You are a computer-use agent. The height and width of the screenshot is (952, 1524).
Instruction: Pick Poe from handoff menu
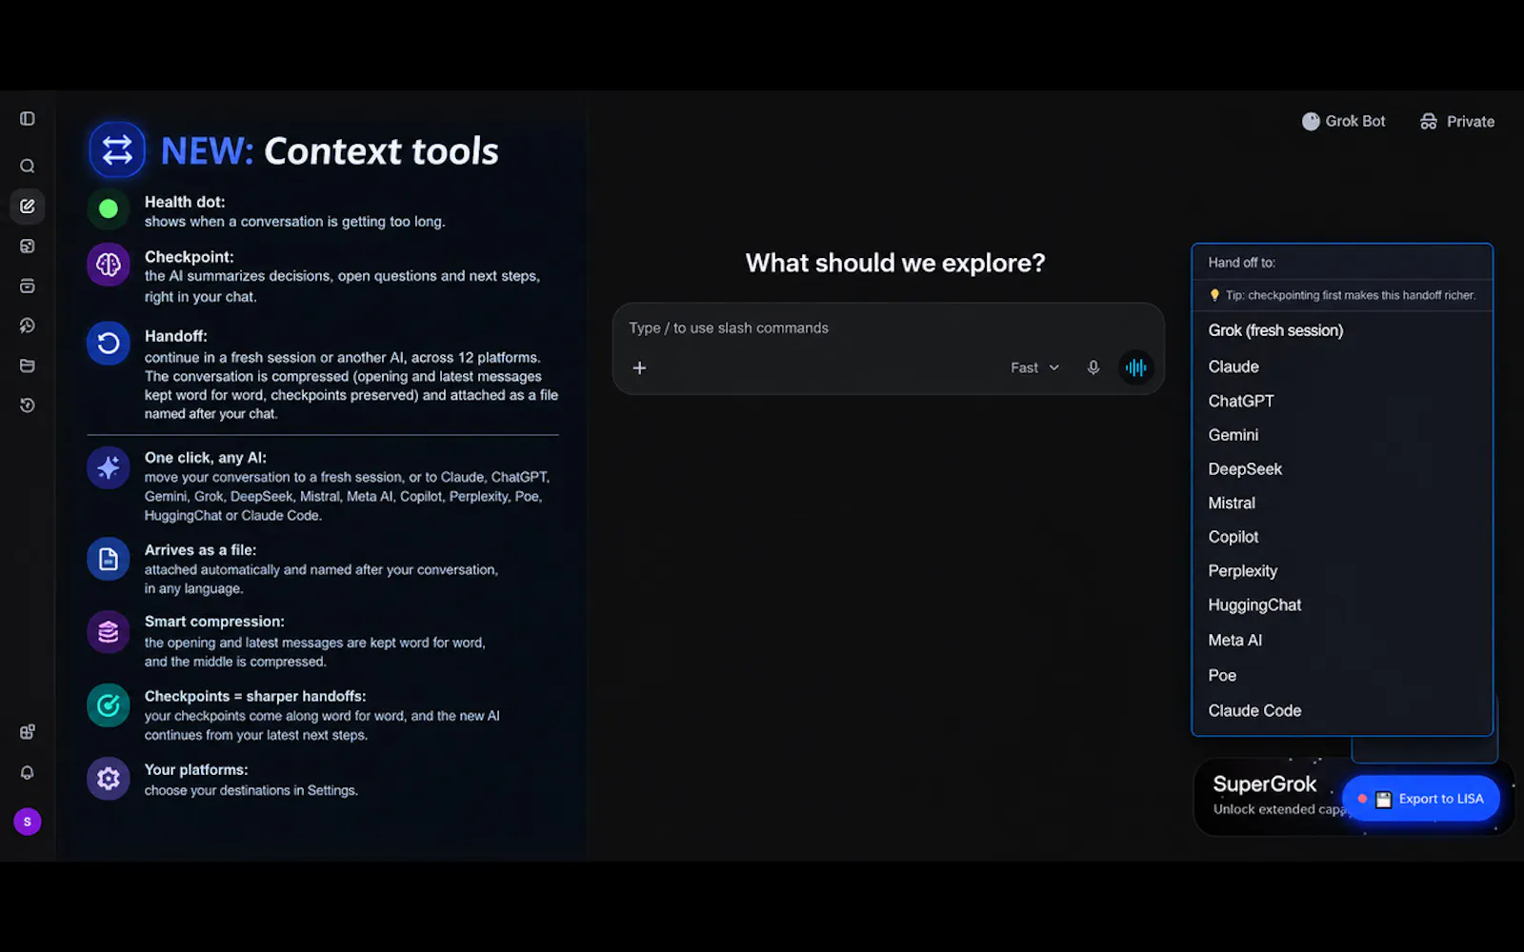1342,676
